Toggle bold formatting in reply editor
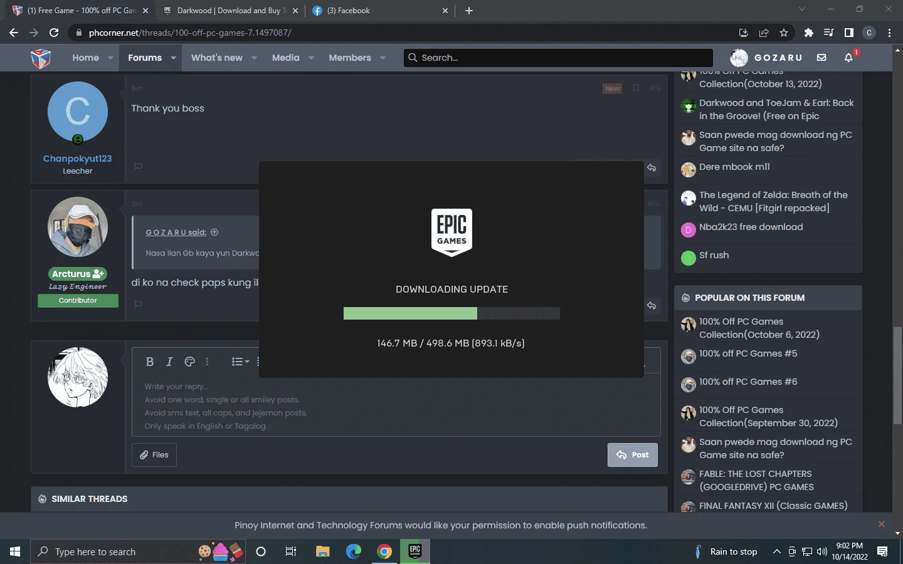Screen dimensions: 903x564 149,362
